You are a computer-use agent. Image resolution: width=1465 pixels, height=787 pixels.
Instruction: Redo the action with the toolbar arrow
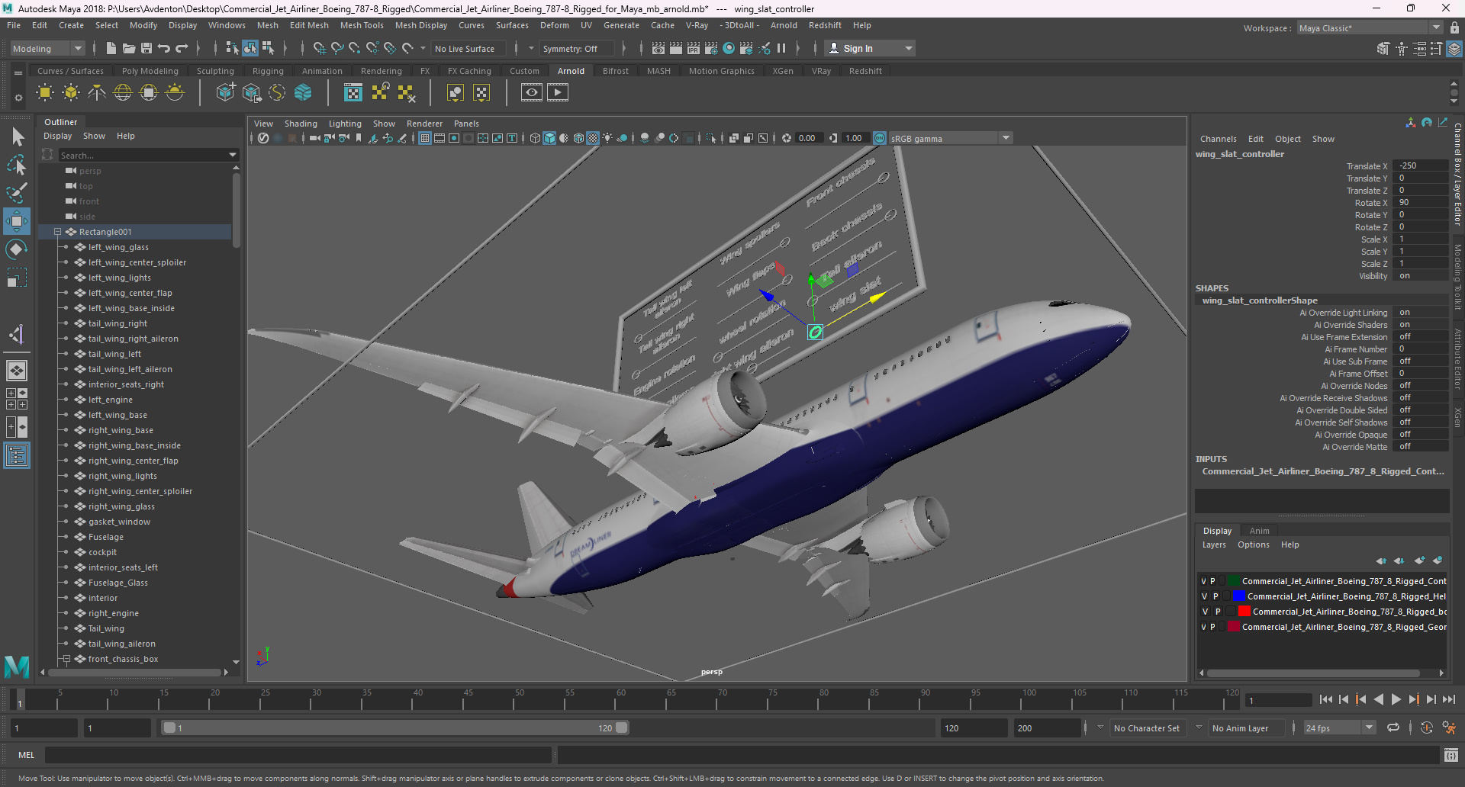(182, 48)
